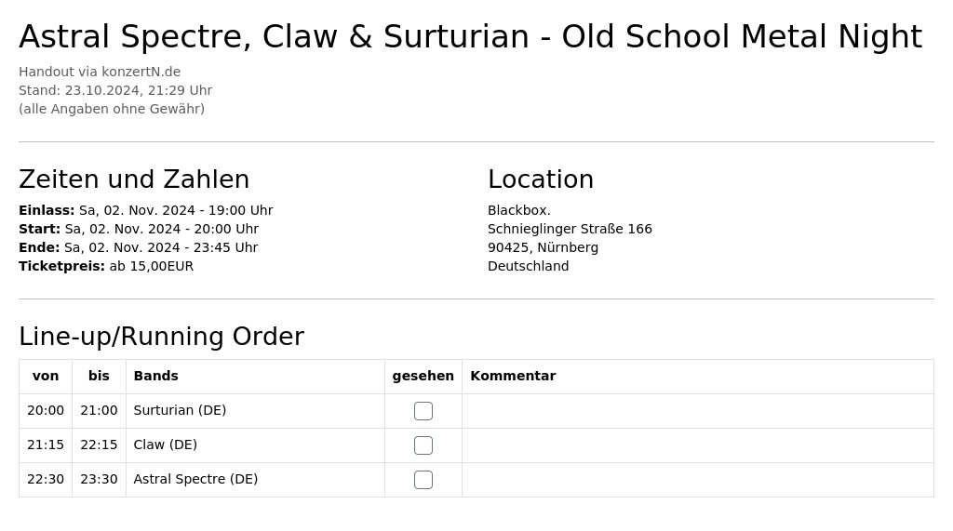This screenshot has width=953, height=531.
Task: Select the Surturian (DE) band name
Action: tap(180, 410)
